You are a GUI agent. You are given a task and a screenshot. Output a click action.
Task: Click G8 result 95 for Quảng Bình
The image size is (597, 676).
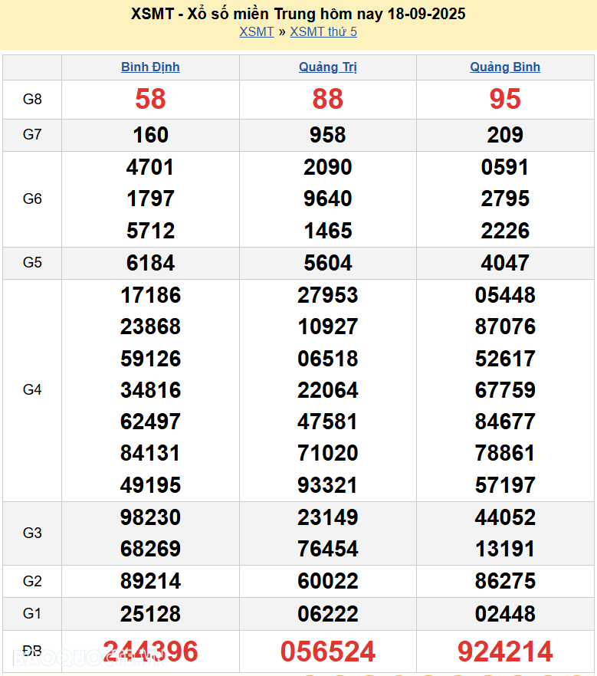tap(505, 99)
